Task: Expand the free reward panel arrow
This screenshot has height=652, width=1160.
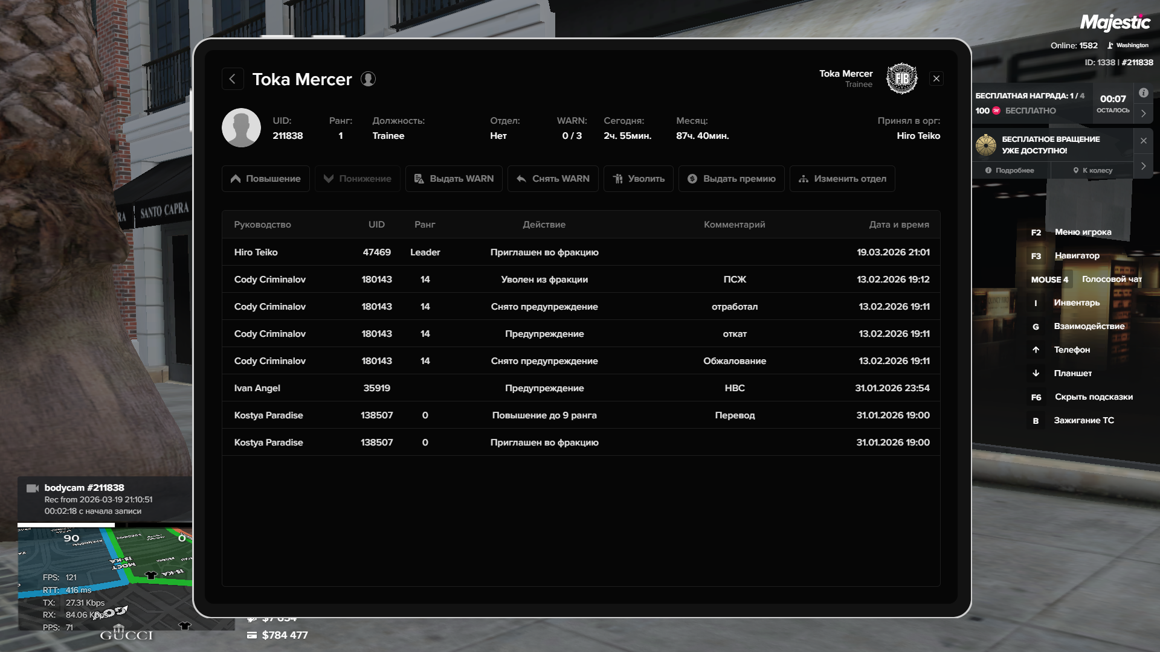Action: pos(1143,113)
